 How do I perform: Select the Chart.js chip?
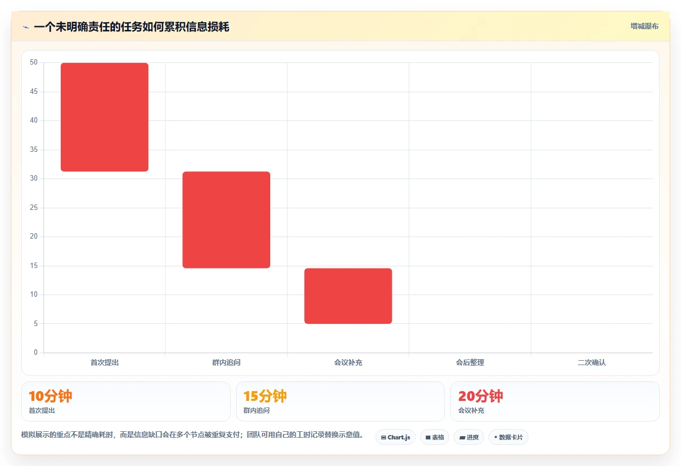pos(396,437)
